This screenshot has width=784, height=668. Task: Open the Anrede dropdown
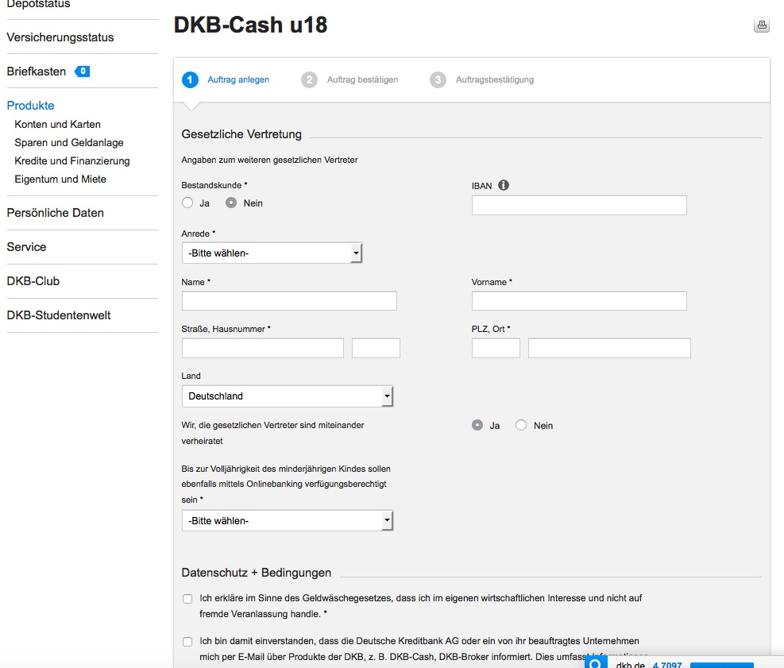pos(272,253)
